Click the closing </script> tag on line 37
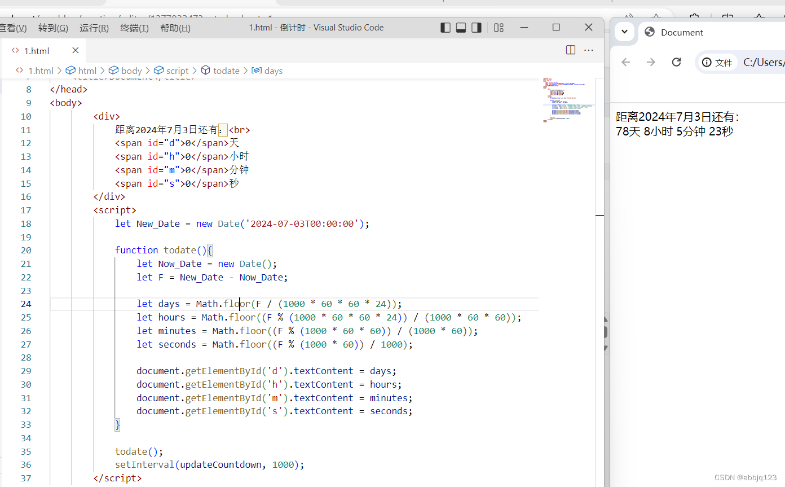Viewport: 785px width, 487px height. point(117,478)
